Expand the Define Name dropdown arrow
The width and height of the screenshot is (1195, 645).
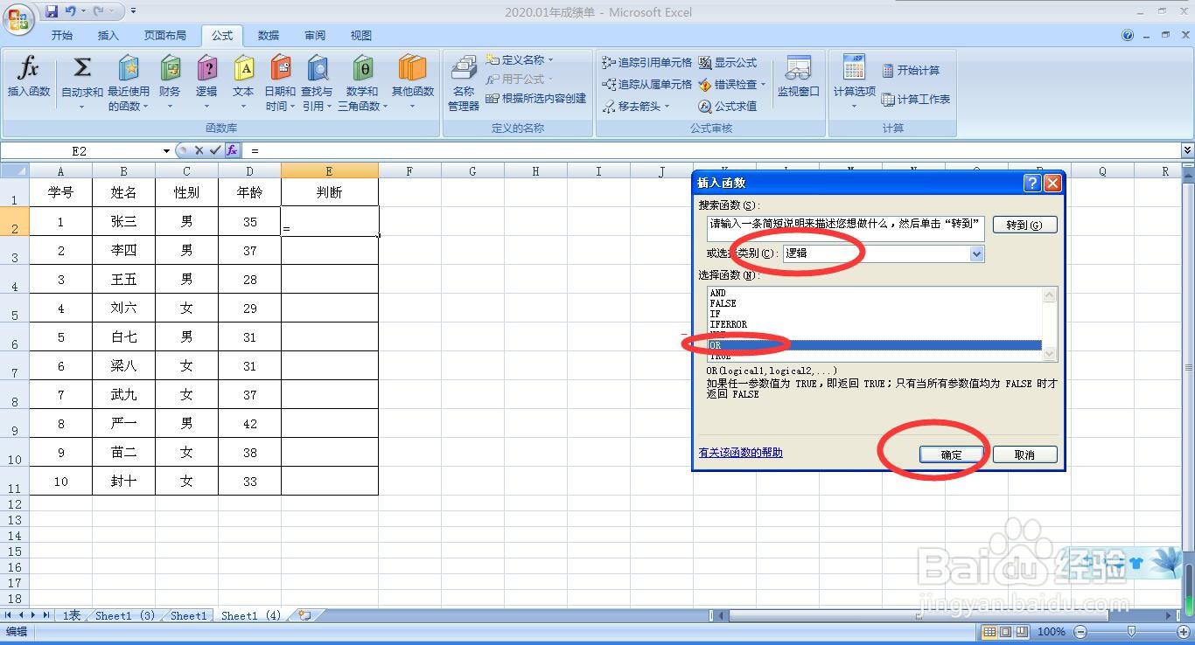click(x=551, y=59)
